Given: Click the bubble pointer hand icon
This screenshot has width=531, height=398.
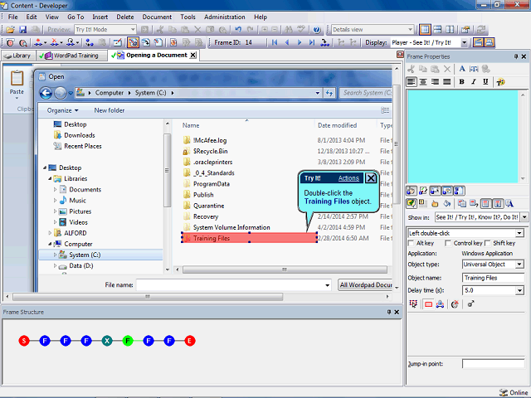Looking at the screenshot, I should pos(435,203).
